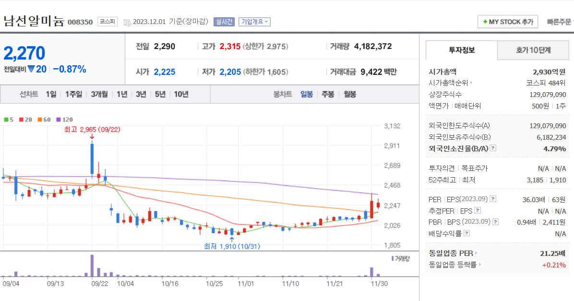Switch to the 호가10단계 tab
Screen dimensions: 574x301
click(533, 50)
